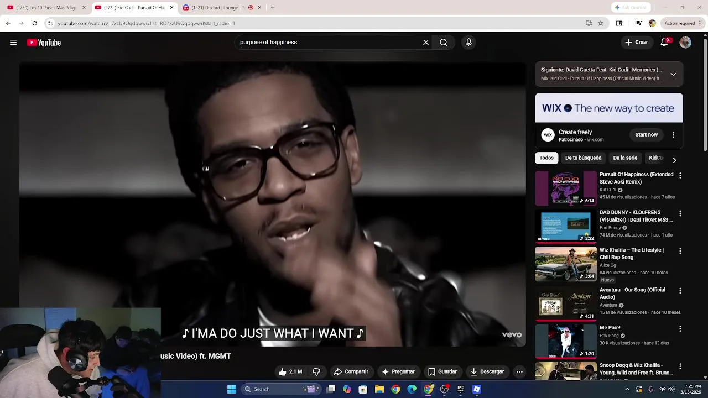Open OBS Studio from the taskbar

click(444, 389)
